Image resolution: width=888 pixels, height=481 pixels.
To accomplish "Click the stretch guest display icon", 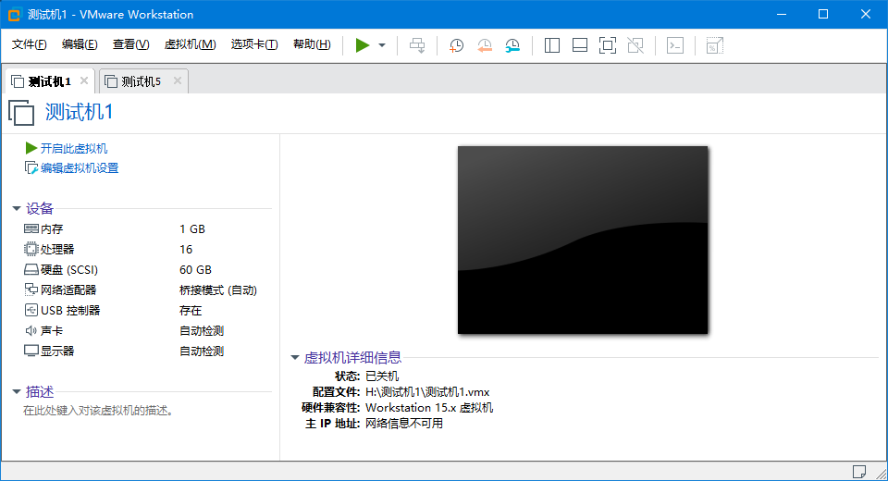I will [x=715, y=45].
